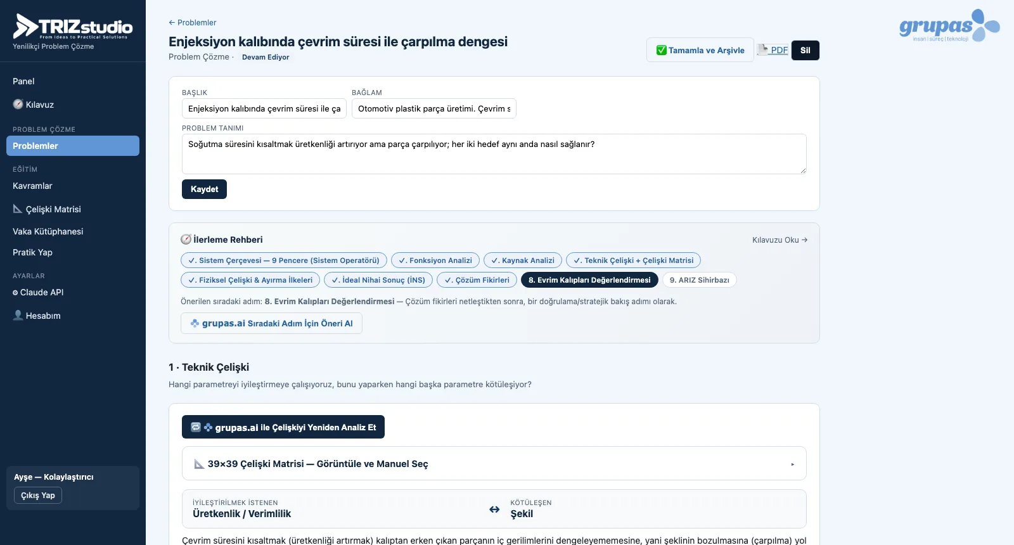The width and height of the screenshot is (1014, 545).
Task: Expand the 39×39 Çelişki Matrisi section arrow
Action: click(x=792, y=464)
